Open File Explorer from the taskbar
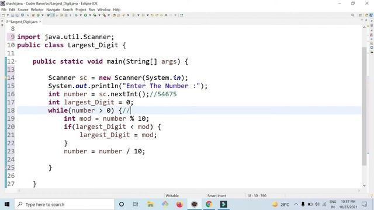Screen dimensions: 374x210 click(x=150, y=204)
